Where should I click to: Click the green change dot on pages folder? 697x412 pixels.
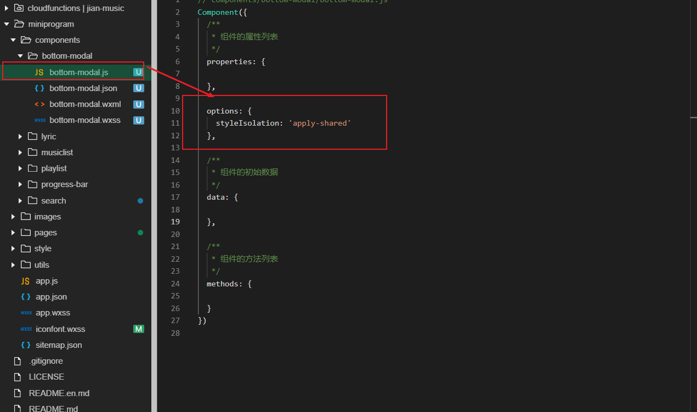140,233
